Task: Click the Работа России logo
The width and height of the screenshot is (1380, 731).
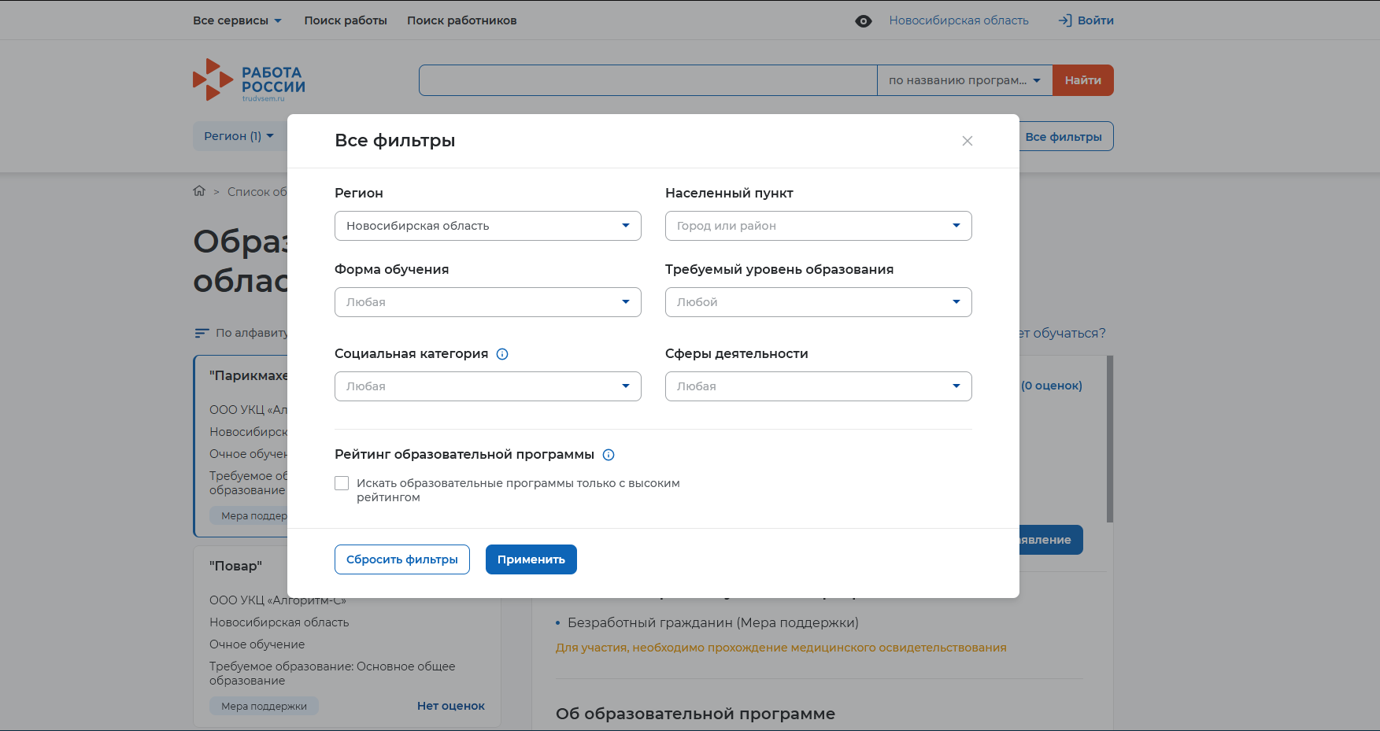Action: (249, 80)
